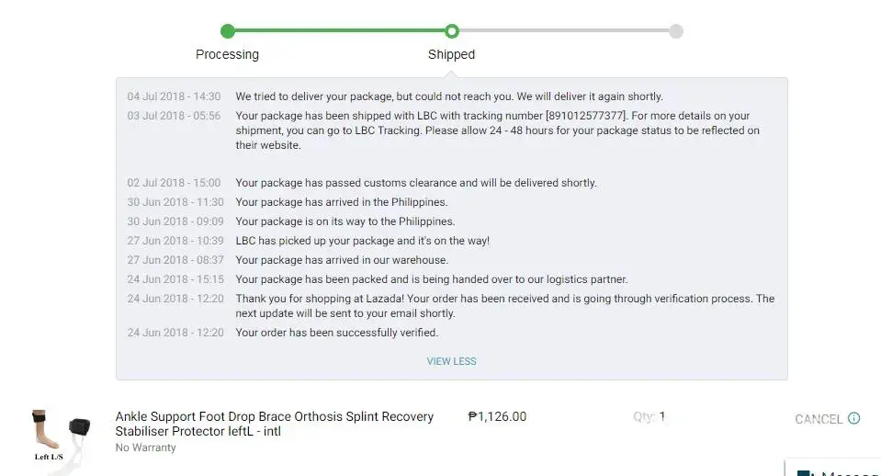Click the gray progress bar after Shipped
This screenshot has height=476, width=881.
pos(564,31)
